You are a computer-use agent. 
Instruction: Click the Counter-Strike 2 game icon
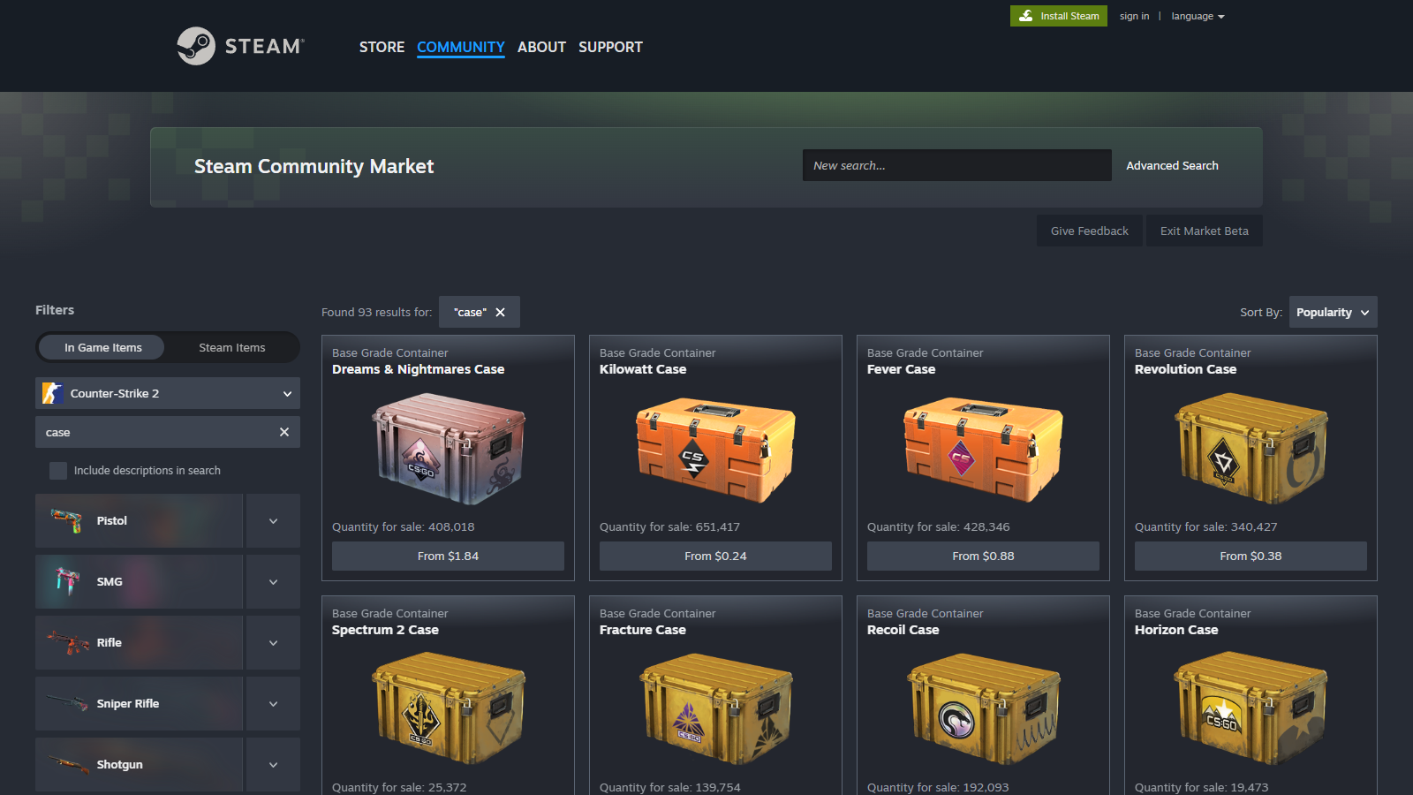tap(52, 393)
